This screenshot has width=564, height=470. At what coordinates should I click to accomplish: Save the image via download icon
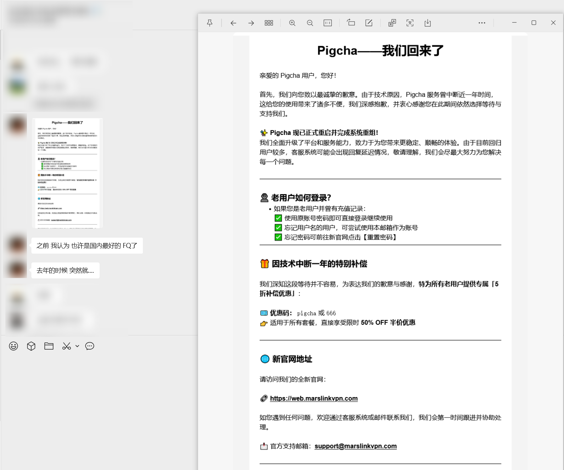click(428, 23)
